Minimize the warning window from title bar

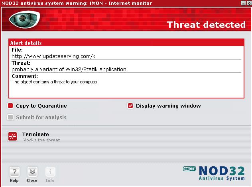pos(244,3)
